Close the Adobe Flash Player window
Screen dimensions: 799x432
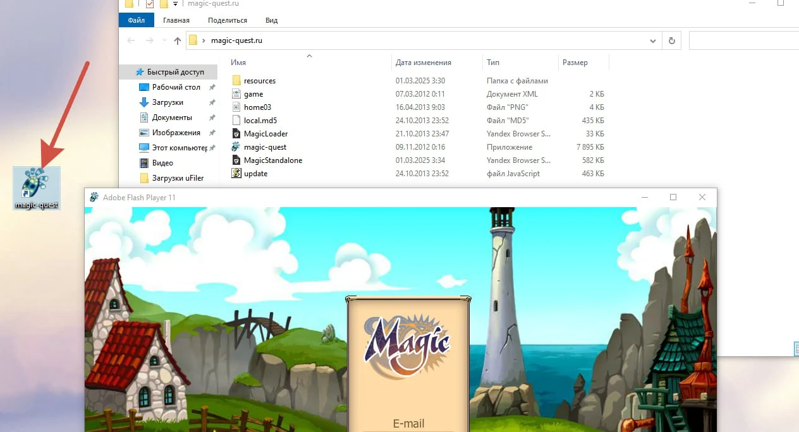702,197
